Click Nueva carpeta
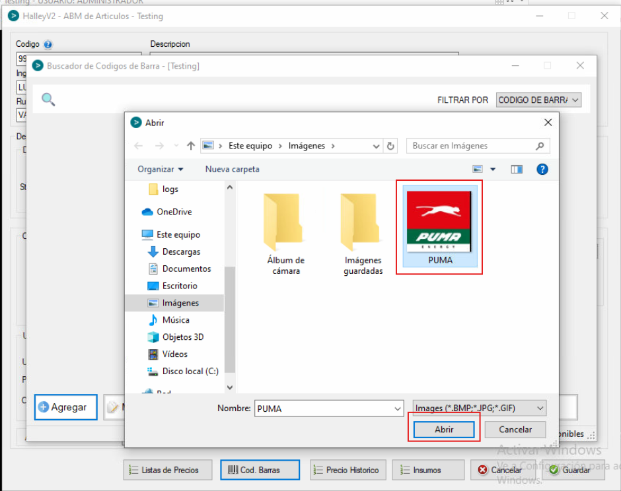Viewport: 621px width, 491px height. (232, 170)
